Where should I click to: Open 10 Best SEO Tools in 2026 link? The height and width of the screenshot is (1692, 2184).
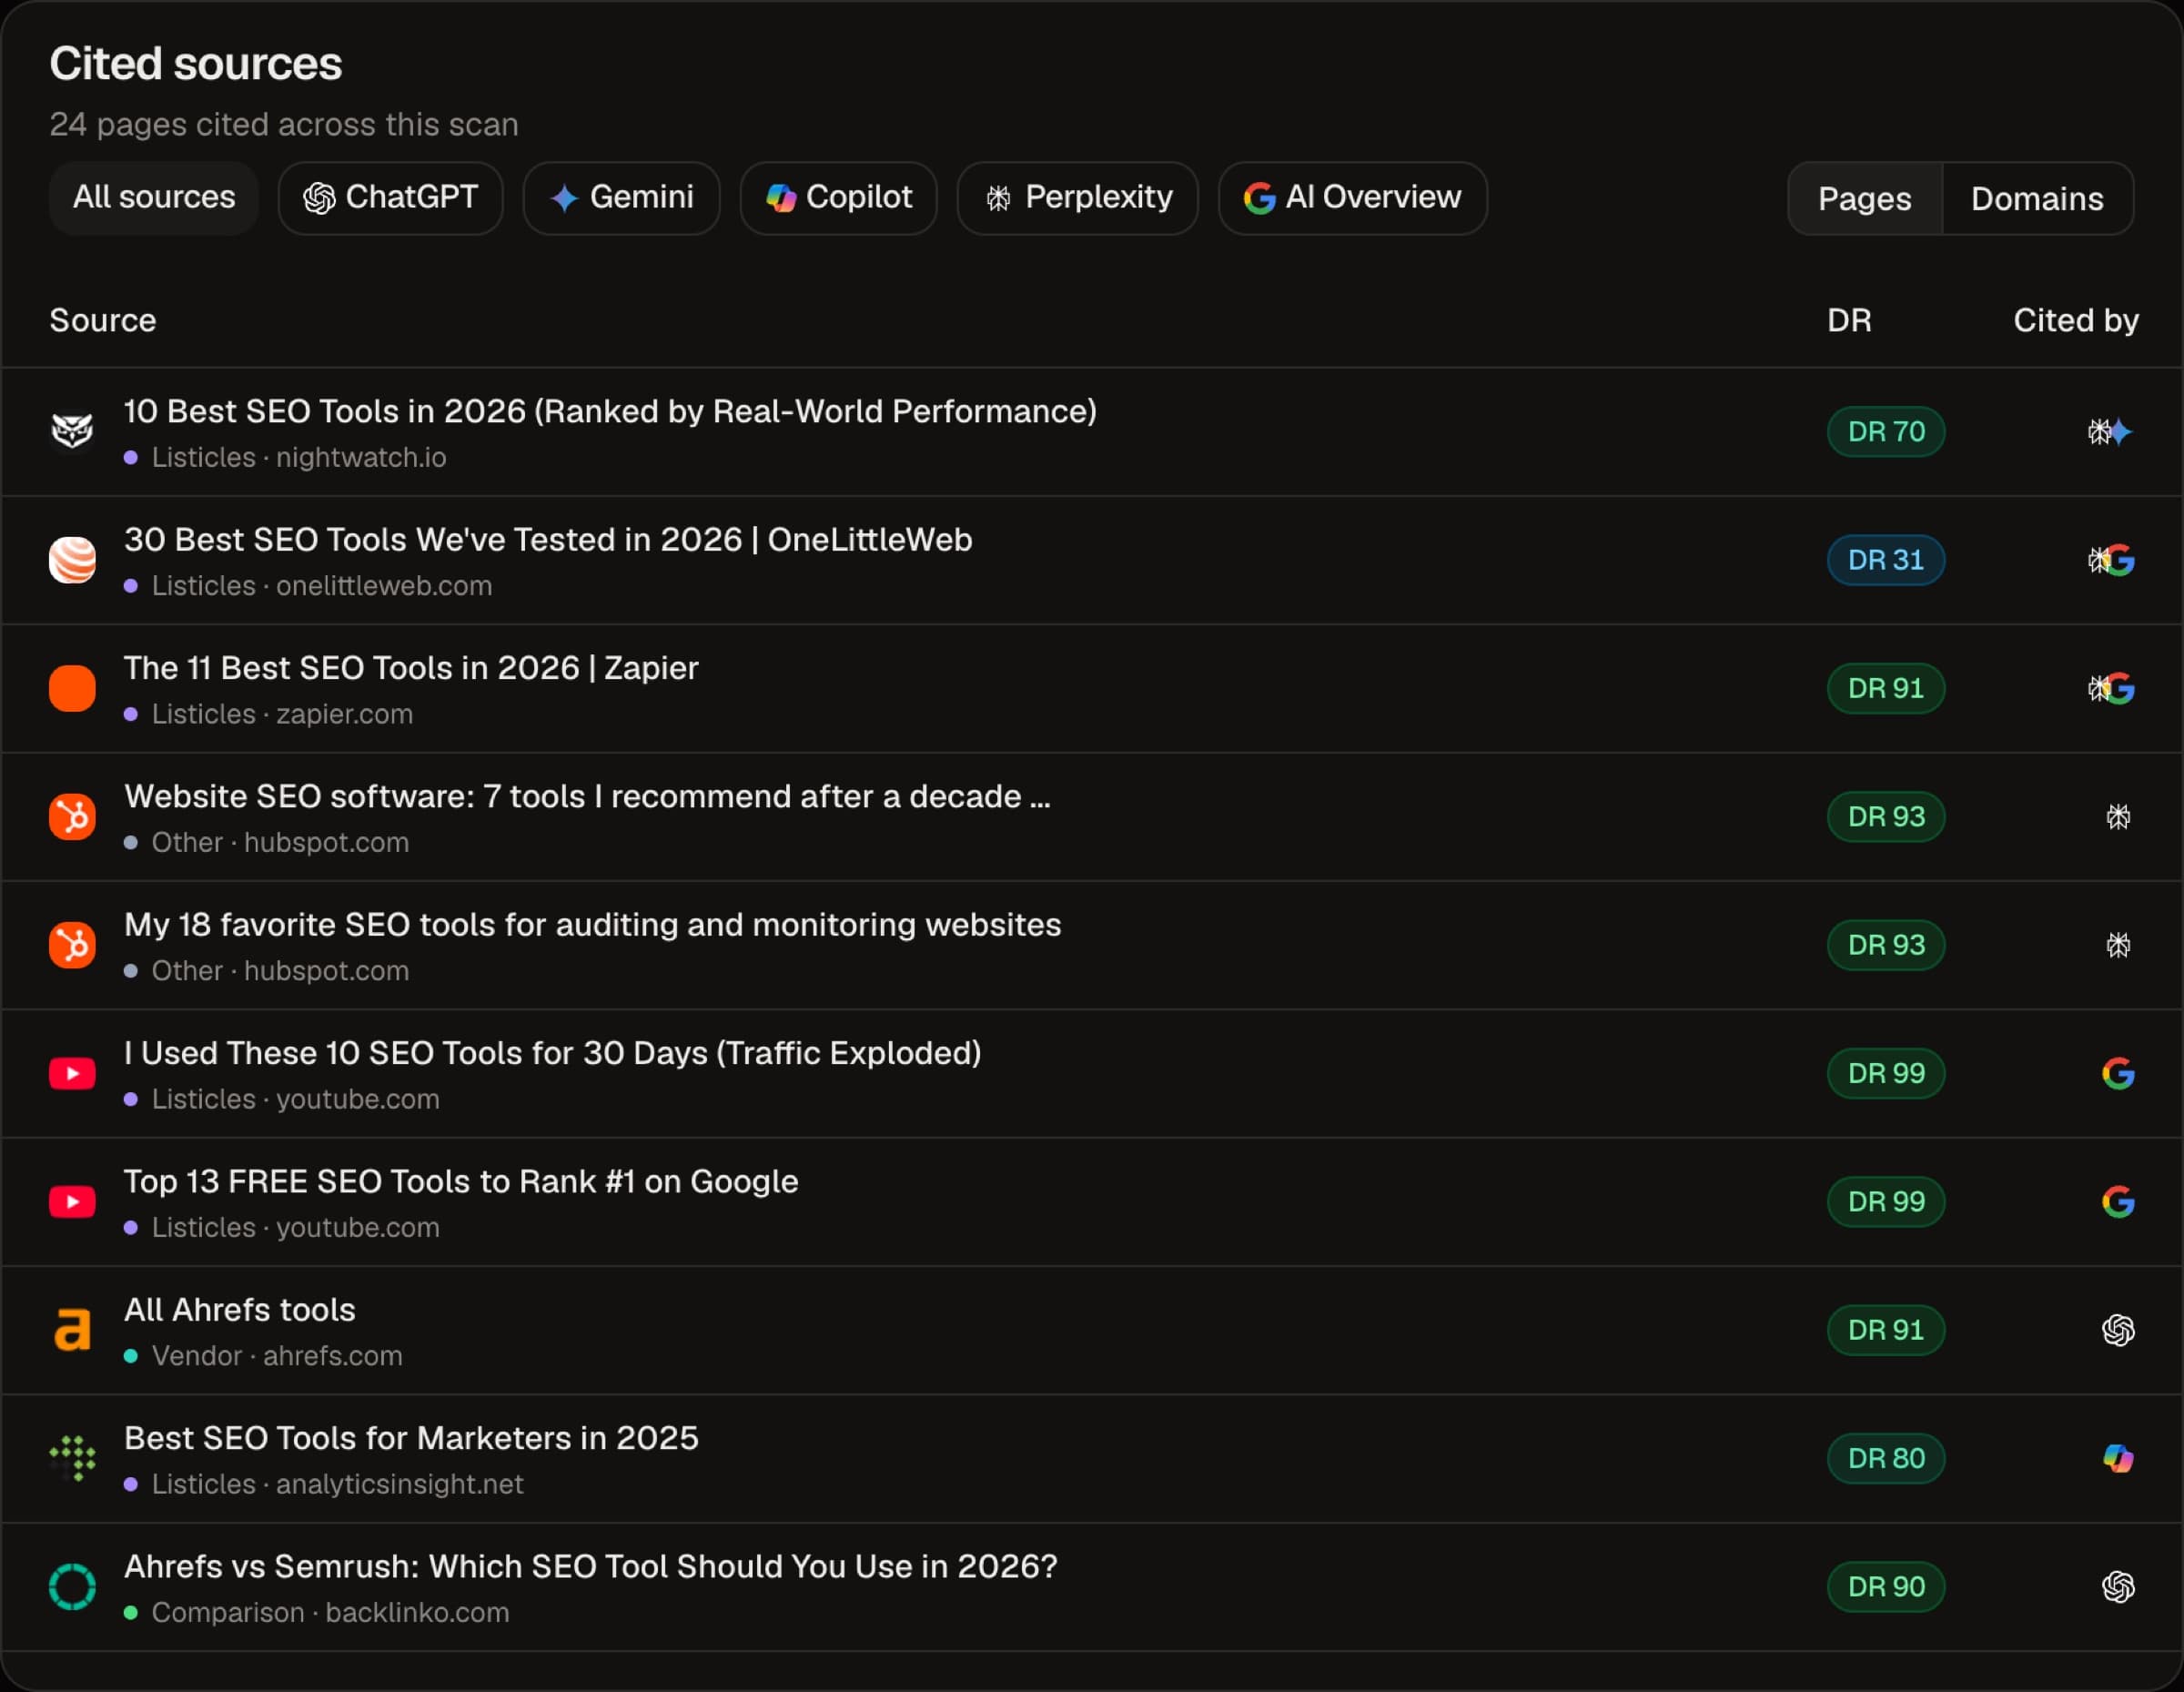pos(610,411)
